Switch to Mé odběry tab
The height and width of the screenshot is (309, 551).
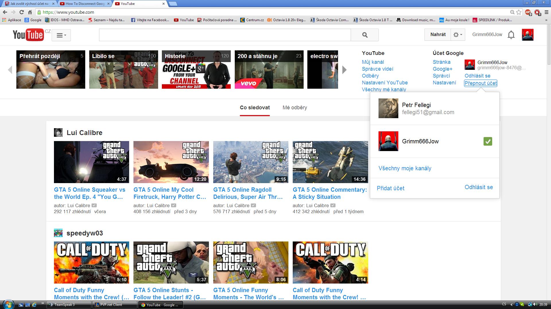(x=295, y=108)
